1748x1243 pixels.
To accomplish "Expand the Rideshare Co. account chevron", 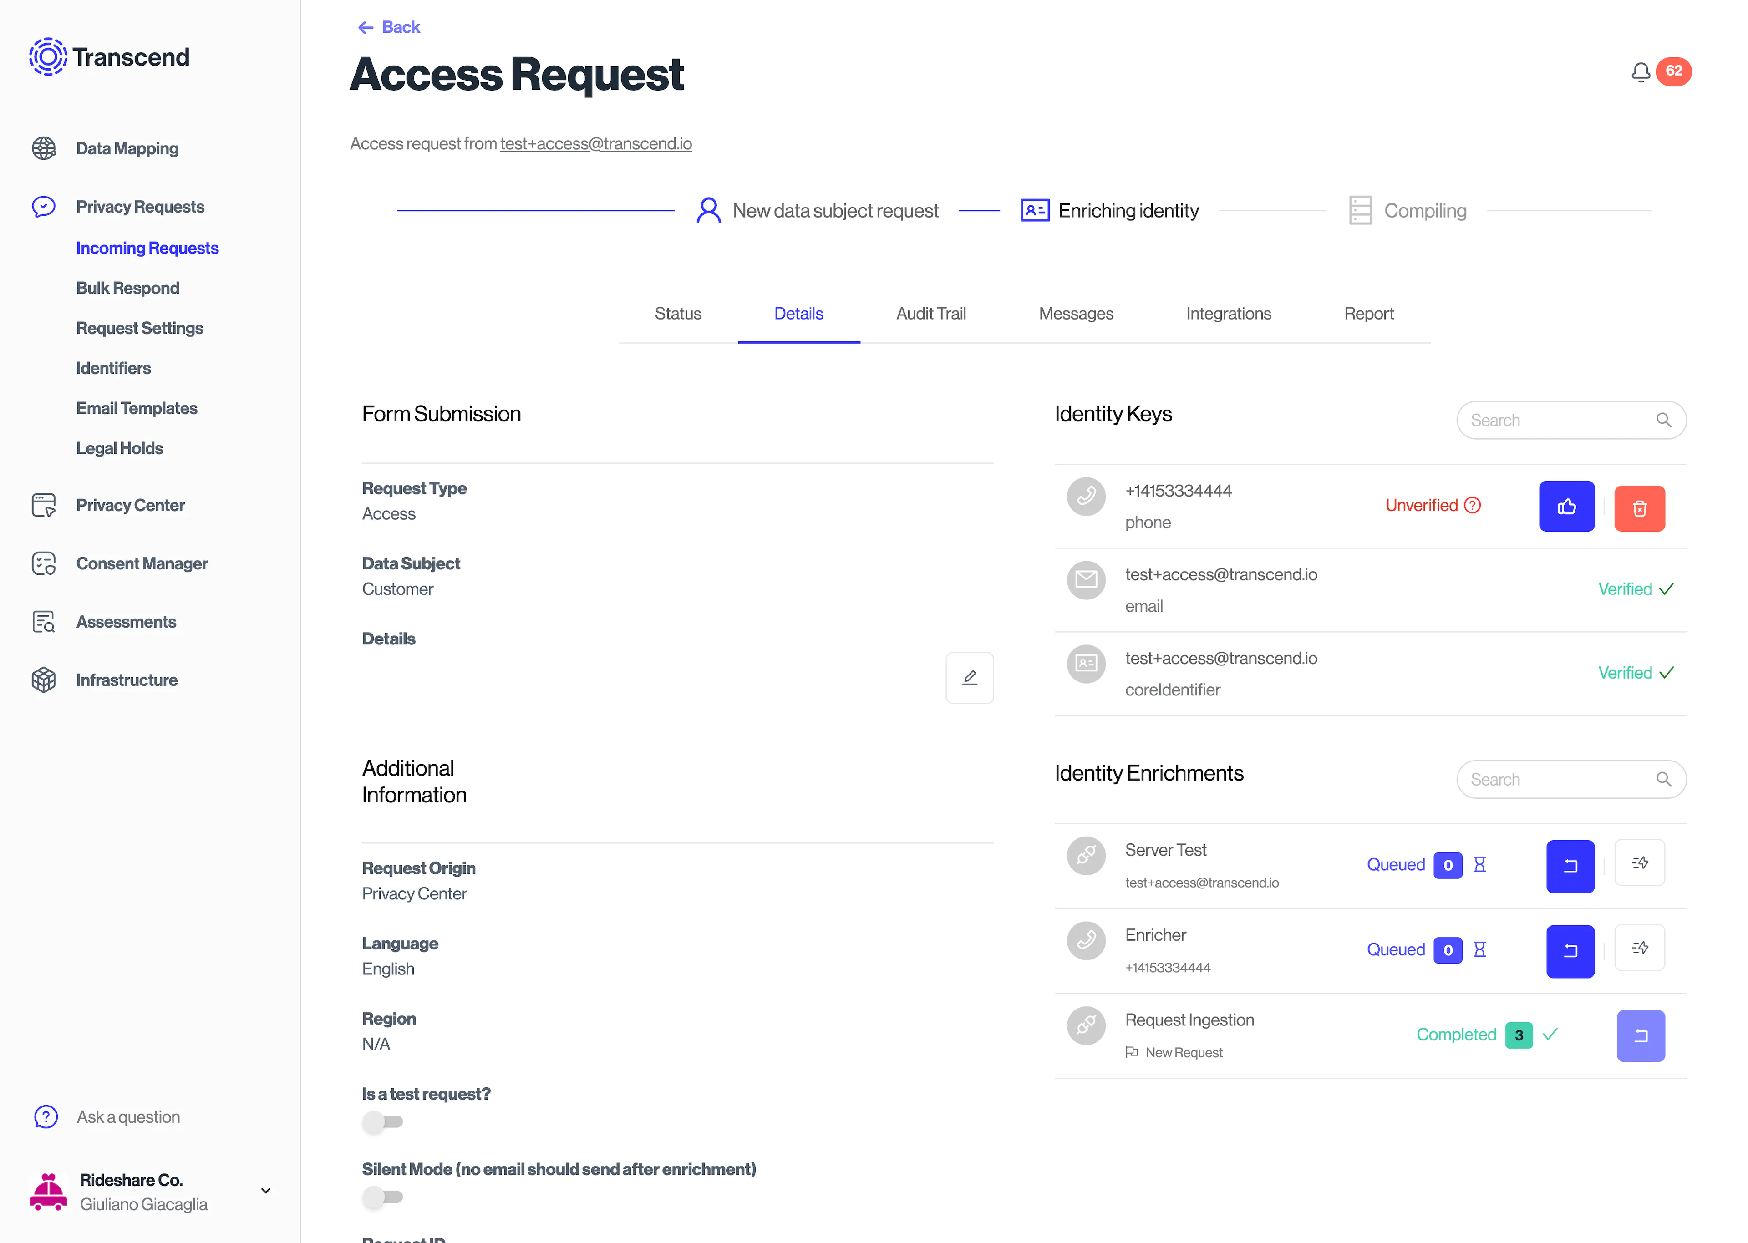I will click(265, 1190).
